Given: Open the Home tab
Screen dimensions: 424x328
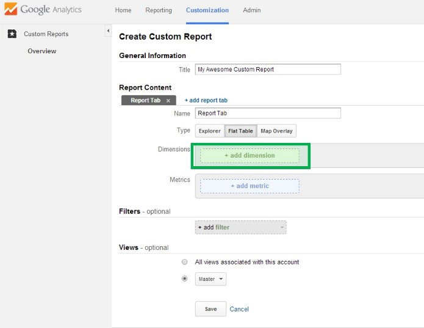Looking at the screenshot, I should point(123,10).
